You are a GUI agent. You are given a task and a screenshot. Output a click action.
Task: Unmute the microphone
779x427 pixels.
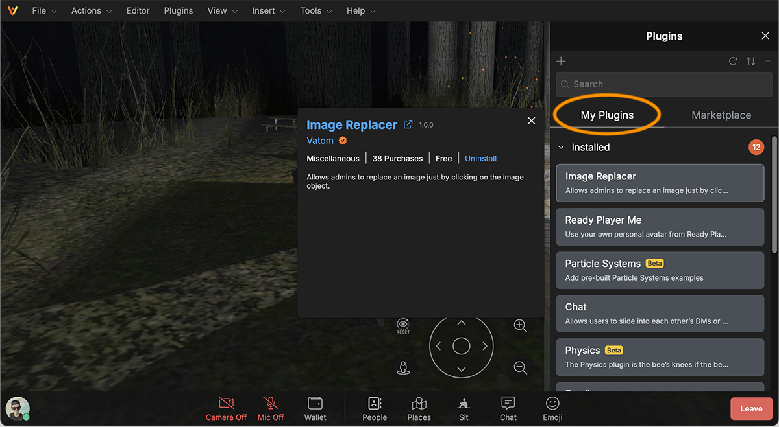click(271, 409)
